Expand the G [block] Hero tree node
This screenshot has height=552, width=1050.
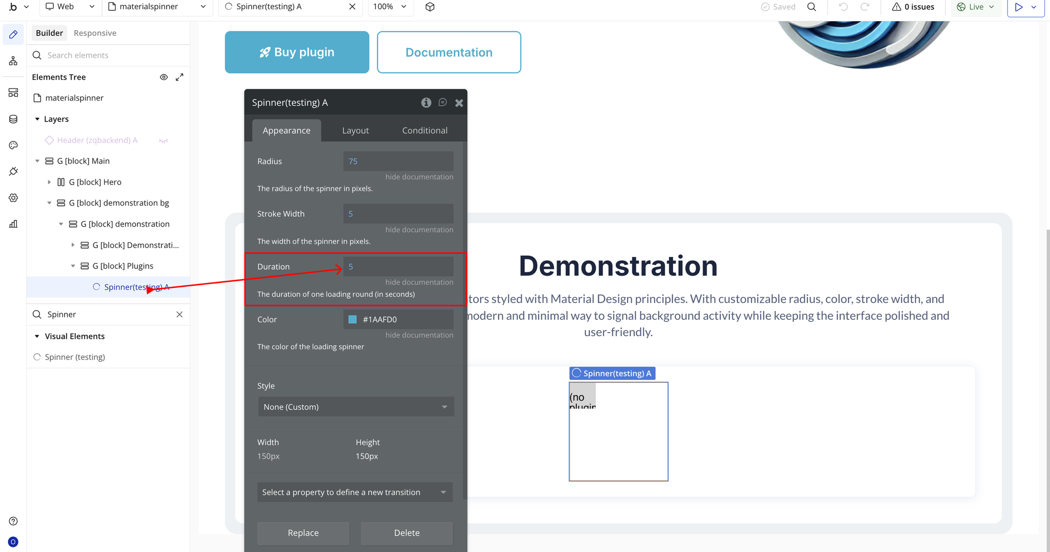[x=49, y=182]
